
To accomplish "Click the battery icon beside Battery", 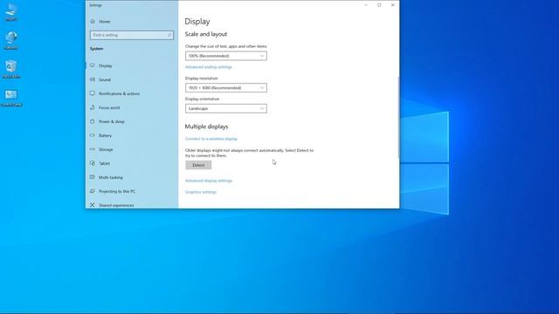I will point(93,135).
